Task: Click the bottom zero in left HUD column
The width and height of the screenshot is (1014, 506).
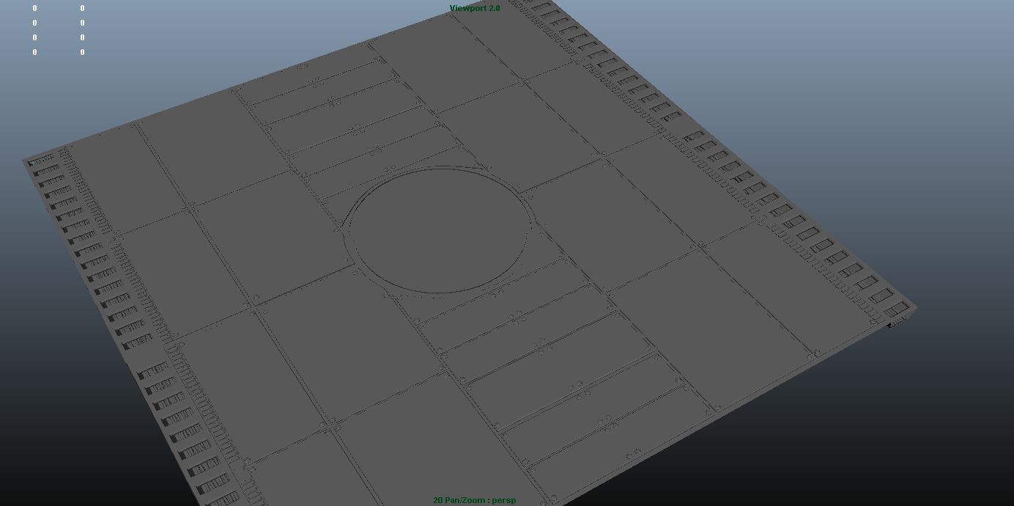Action: click(34, 52)
